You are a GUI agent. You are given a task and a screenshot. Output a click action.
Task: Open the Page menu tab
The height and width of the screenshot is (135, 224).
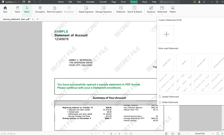pyautogui.click(x=114, y=2)
